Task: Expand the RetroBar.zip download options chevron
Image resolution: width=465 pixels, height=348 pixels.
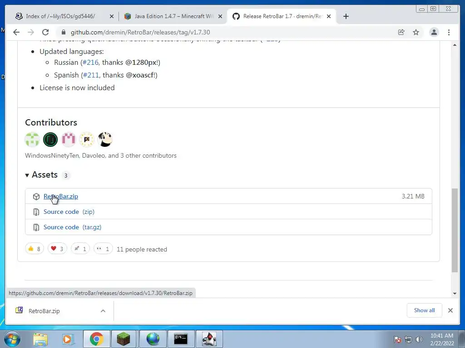Action: [103, 311]
